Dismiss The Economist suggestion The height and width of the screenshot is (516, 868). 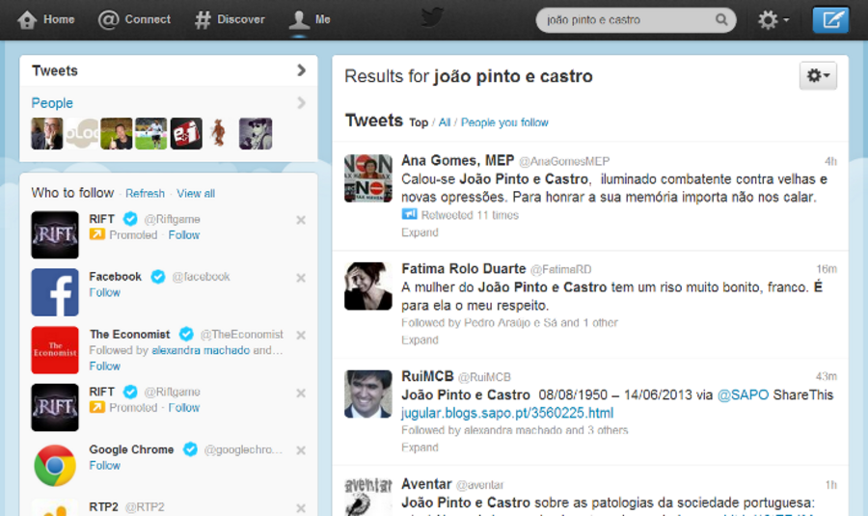301,335
